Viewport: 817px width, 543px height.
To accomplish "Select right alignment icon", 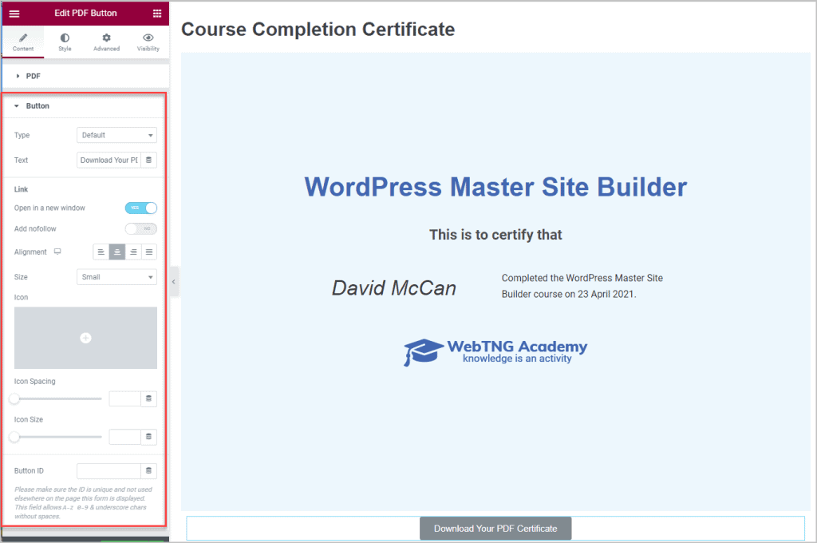I will pos(133,252).
